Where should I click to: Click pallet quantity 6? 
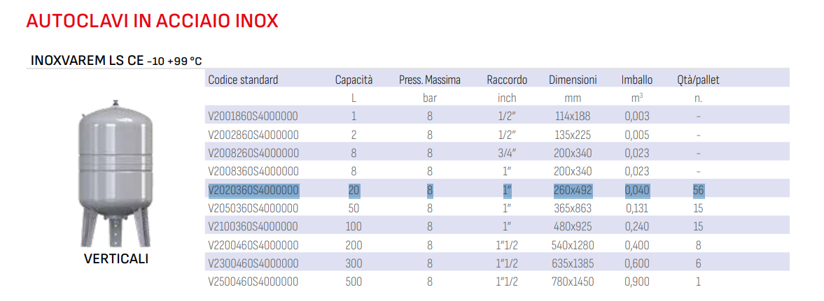coord(699,263)
